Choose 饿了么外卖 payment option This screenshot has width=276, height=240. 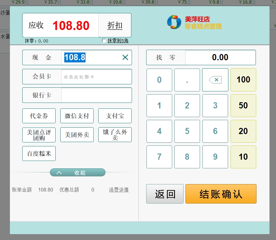(x=115, y=135)
